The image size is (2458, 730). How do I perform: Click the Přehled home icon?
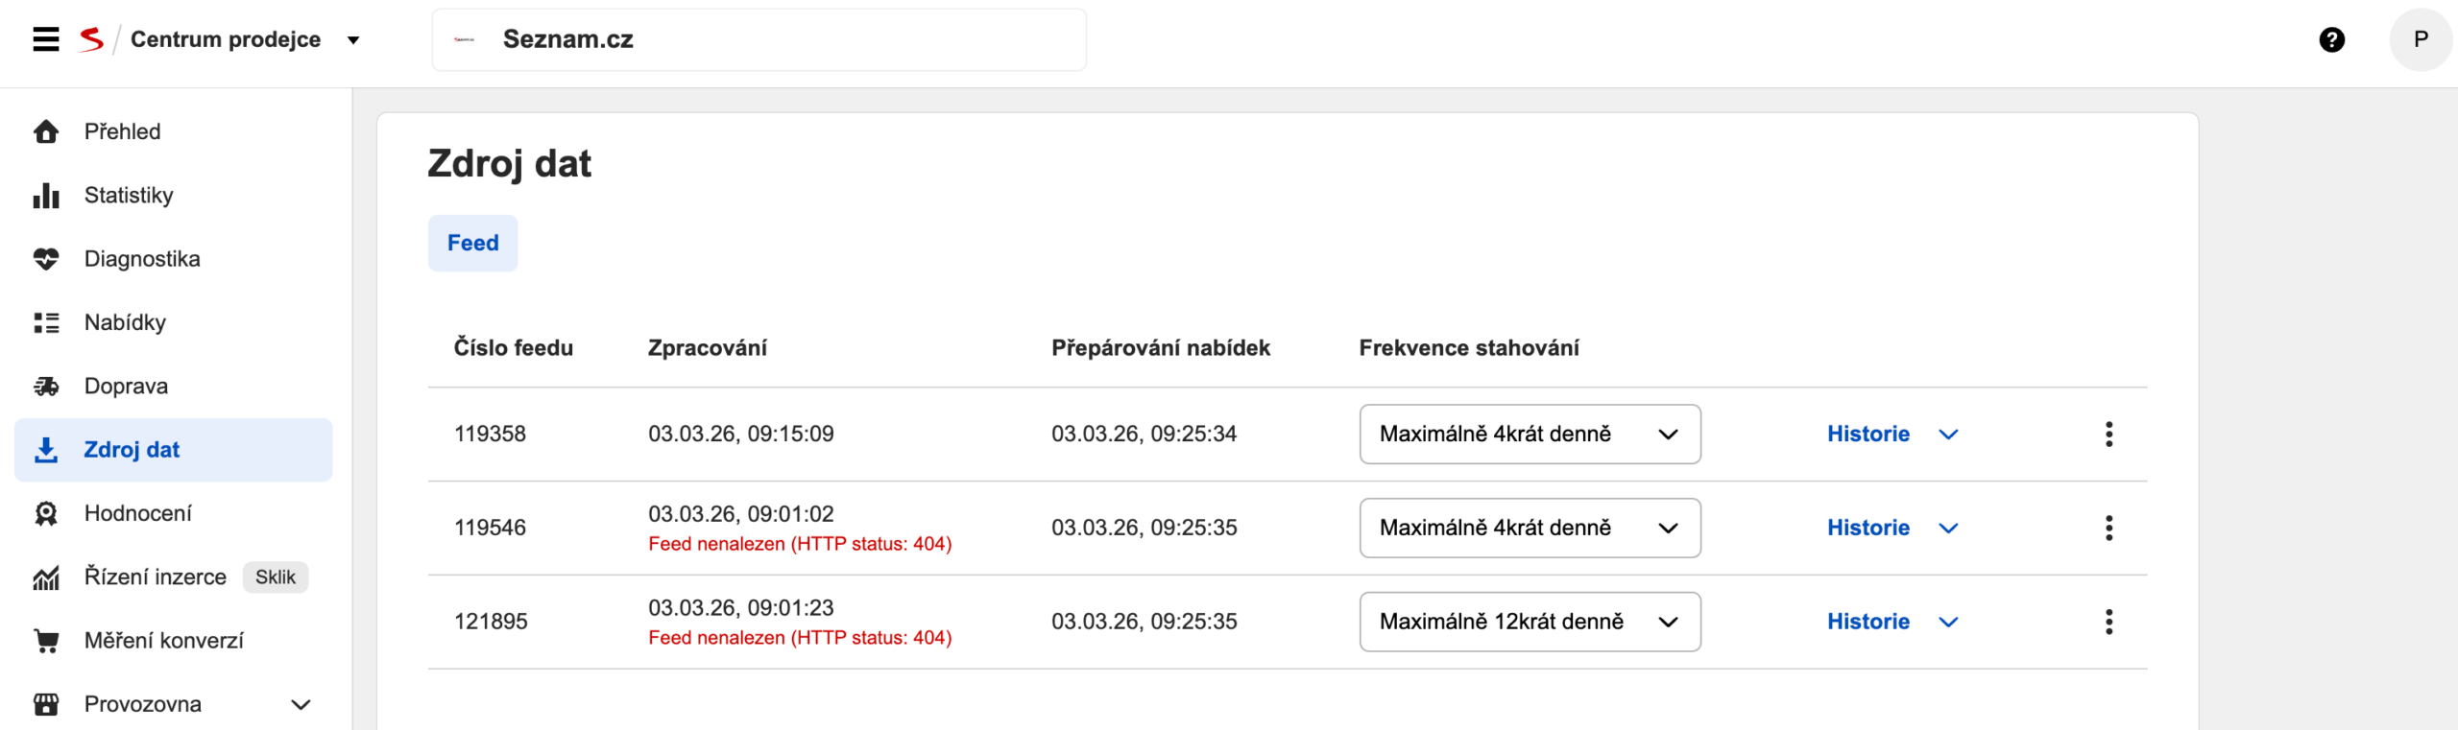coord(46,131)
